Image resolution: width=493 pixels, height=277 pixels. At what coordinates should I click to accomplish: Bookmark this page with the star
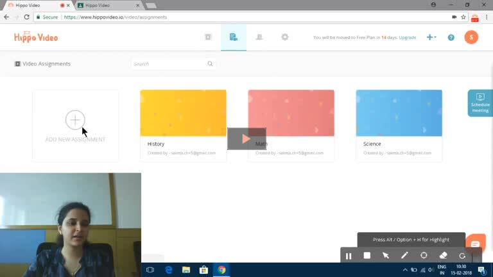tap(463, 17)
